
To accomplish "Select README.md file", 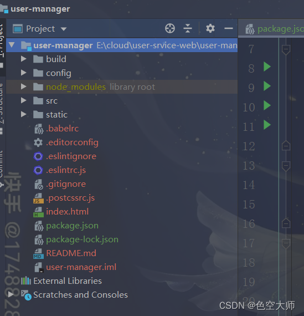I will pyautogui.click(x=71, y=253).
